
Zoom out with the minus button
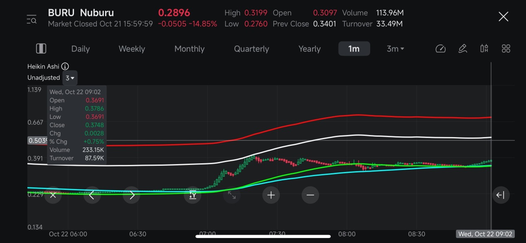tap(310, 195)
